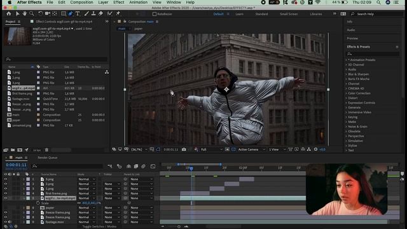
Task: Select the timeline current timecode field
Action: coord(16,165)
